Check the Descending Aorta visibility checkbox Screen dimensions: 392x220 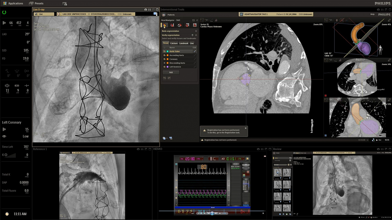pyautogui.click(x=164, y=63)
